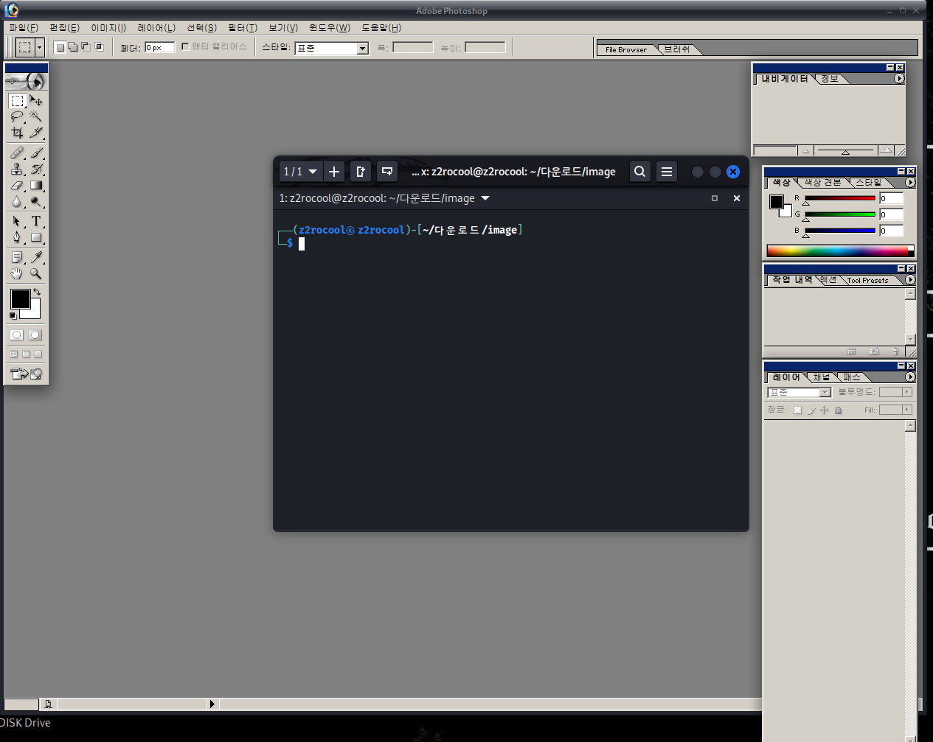
Task: Select the Slice tool
Action: pos(35,133)
